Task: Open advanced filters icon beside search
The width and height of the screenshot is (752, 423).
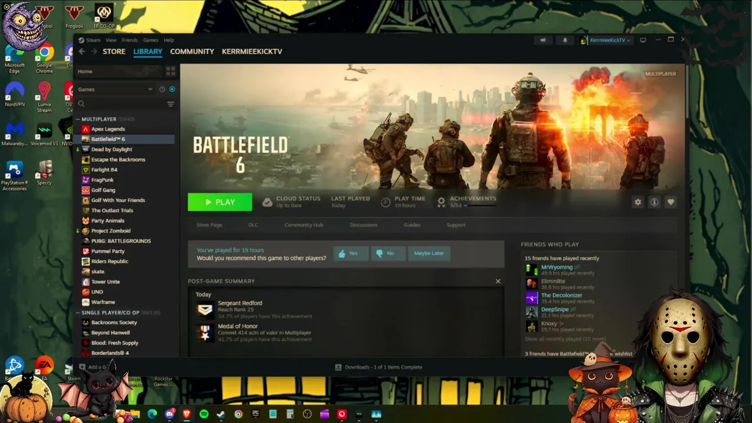Action: coord(170,104)
